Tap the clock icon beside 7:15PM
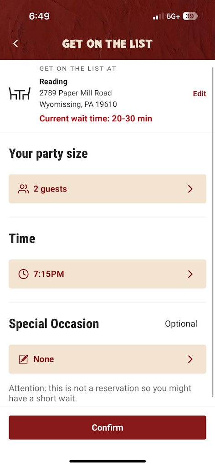Screen dimensions: 215x467 pos(24,274)
